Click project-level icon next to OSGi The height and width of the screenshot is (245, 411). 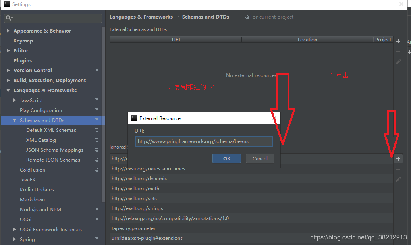[97, 220]
